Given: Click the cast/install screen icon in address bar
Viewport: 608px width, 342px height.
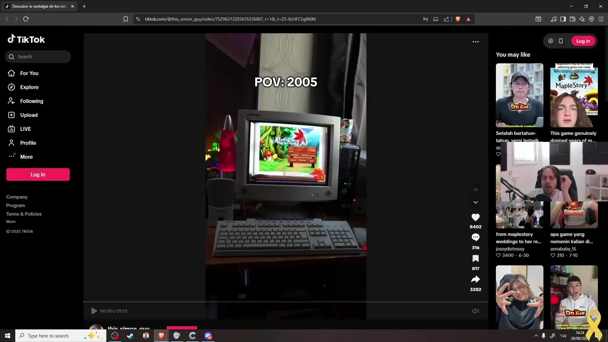Looking at the screenshot, I should [x=436, y=19].
